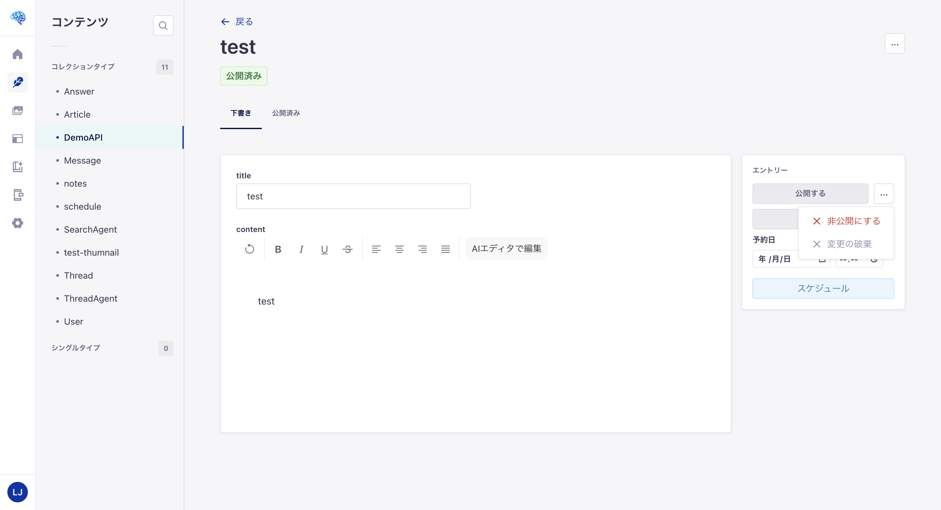This screenshot has width=941, height=510.
Task: Go to the home icon in the sidebar
Action: click(x=18, y=54)
